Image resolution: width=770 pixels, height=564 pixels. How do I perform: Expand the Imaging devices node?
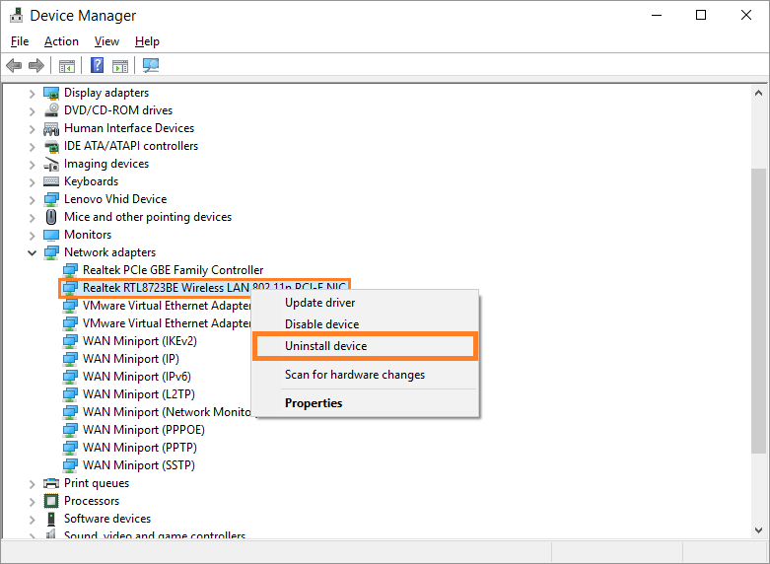pyautogui.click(x=32, y=164)
